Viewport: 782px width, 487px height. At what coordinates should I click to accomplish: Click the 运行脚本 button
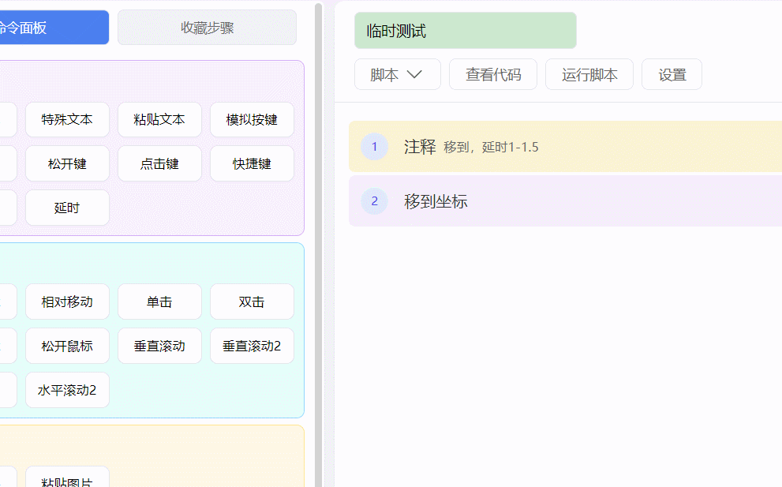(x=589, y=74)
